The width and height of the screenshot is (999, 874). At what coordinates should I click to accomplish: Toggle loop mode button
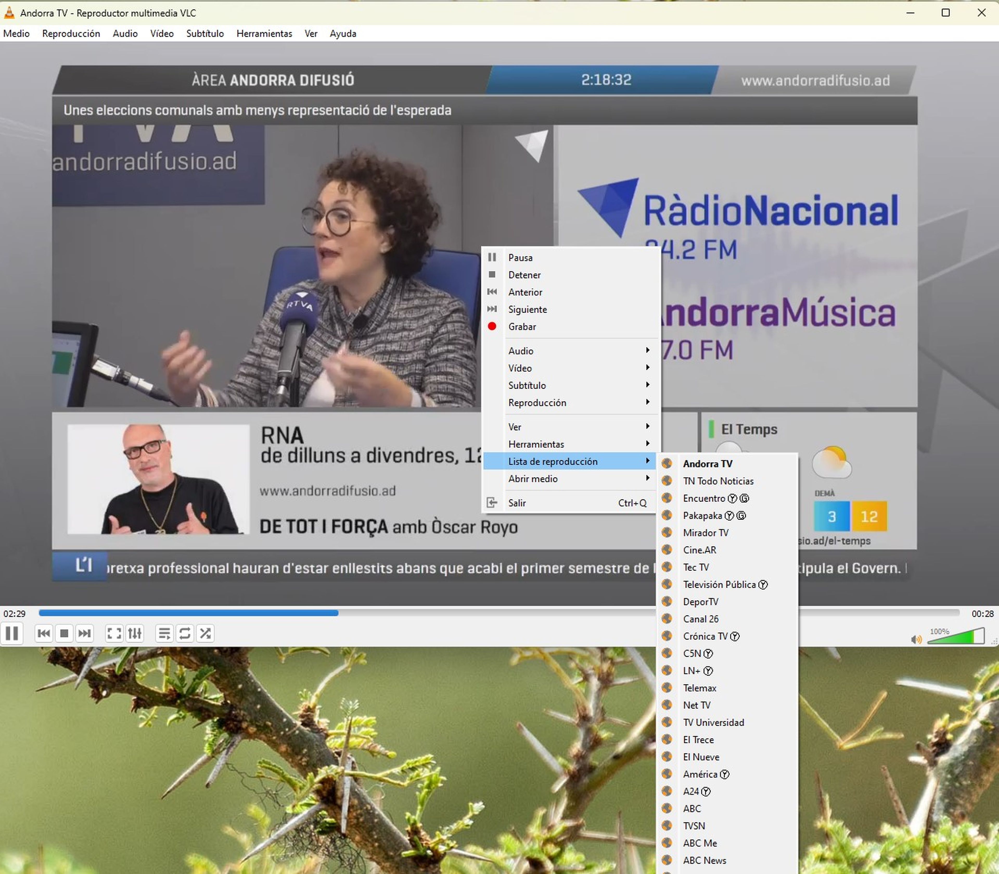pyautogui.click(x=185, y=634)
